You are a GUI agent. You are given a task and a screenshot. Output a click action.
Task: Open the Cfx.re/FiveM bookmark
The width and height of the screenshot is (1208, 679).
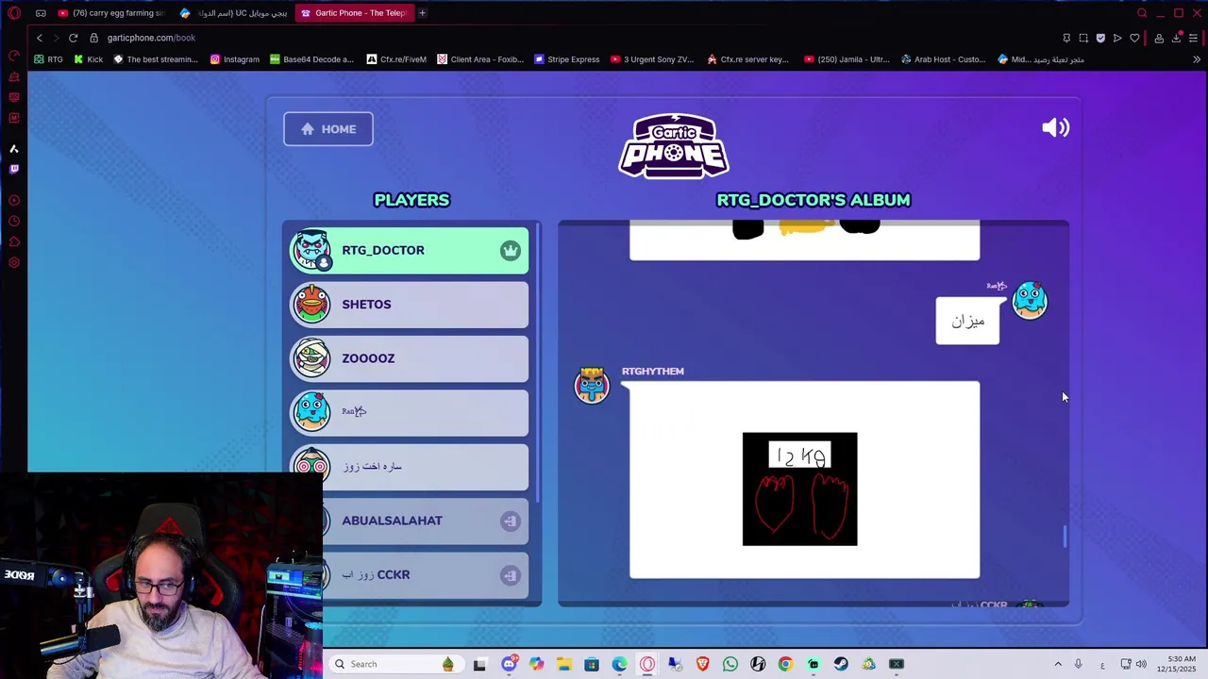pyautogui.click(x=396, y=59)
